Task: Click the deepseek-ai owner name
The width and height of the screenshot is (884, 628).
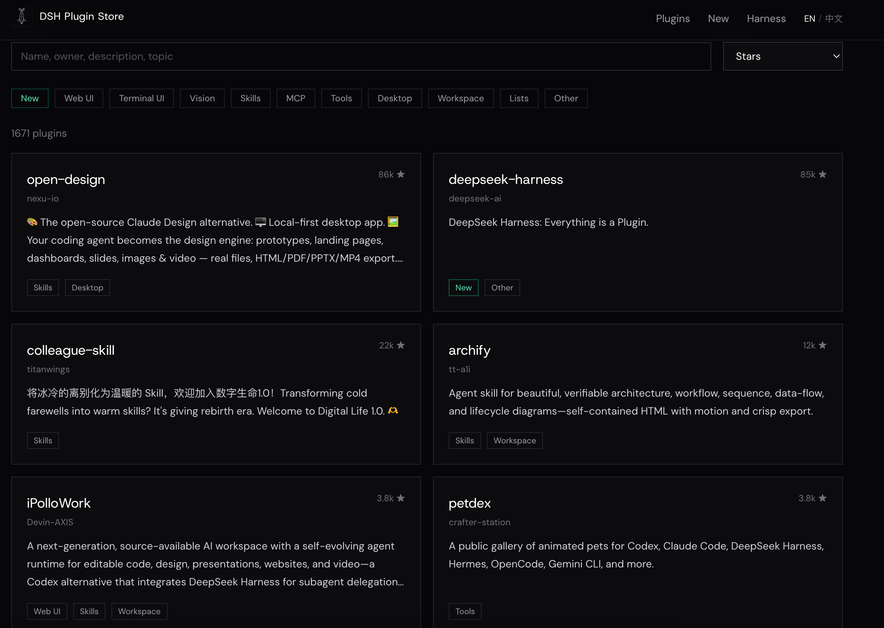Action: pos(475,199)
